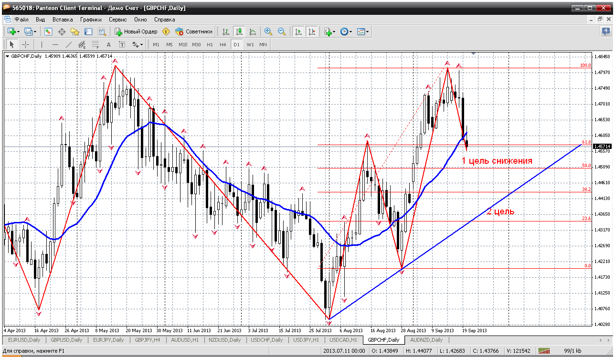This screenshot has height=357, width=615.
Task: Toggle the Terminal panel icon
Action: click(x=88, y=31)
